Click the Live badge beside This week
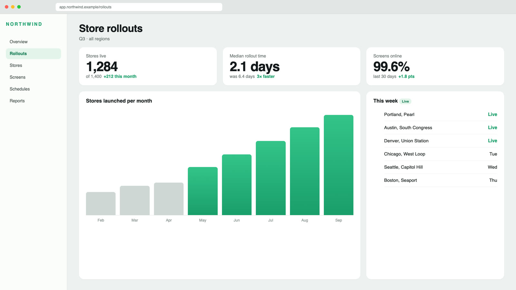This screenshot has width=516, height=290. (405, 101)
